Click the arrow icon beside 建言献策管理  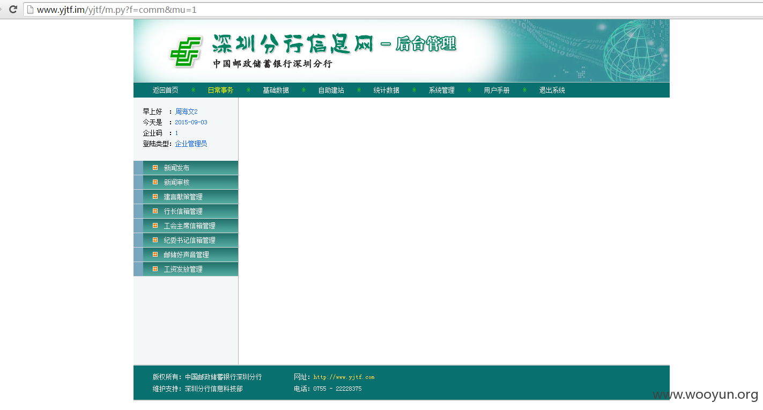155,197
